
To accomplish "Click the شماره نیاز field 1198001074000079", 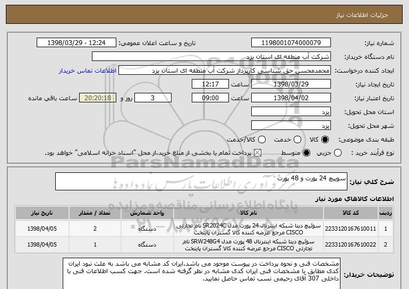I will coord(291,43).
